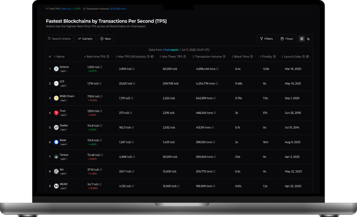Screen dimensions: 357x217
Task: Click Tron's launch date Jun 25, 2018
Action: pos(293,113)
